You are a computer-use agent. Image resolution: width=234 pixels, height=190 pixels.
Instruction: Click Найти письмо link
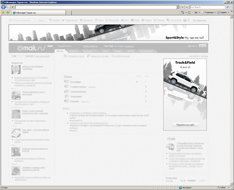point(122,56)
